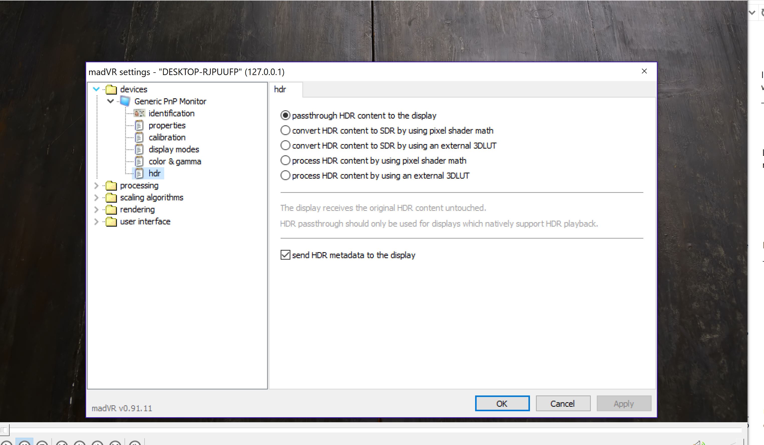
Task: Close the madVR settings dialog
Action: (644, 71)
